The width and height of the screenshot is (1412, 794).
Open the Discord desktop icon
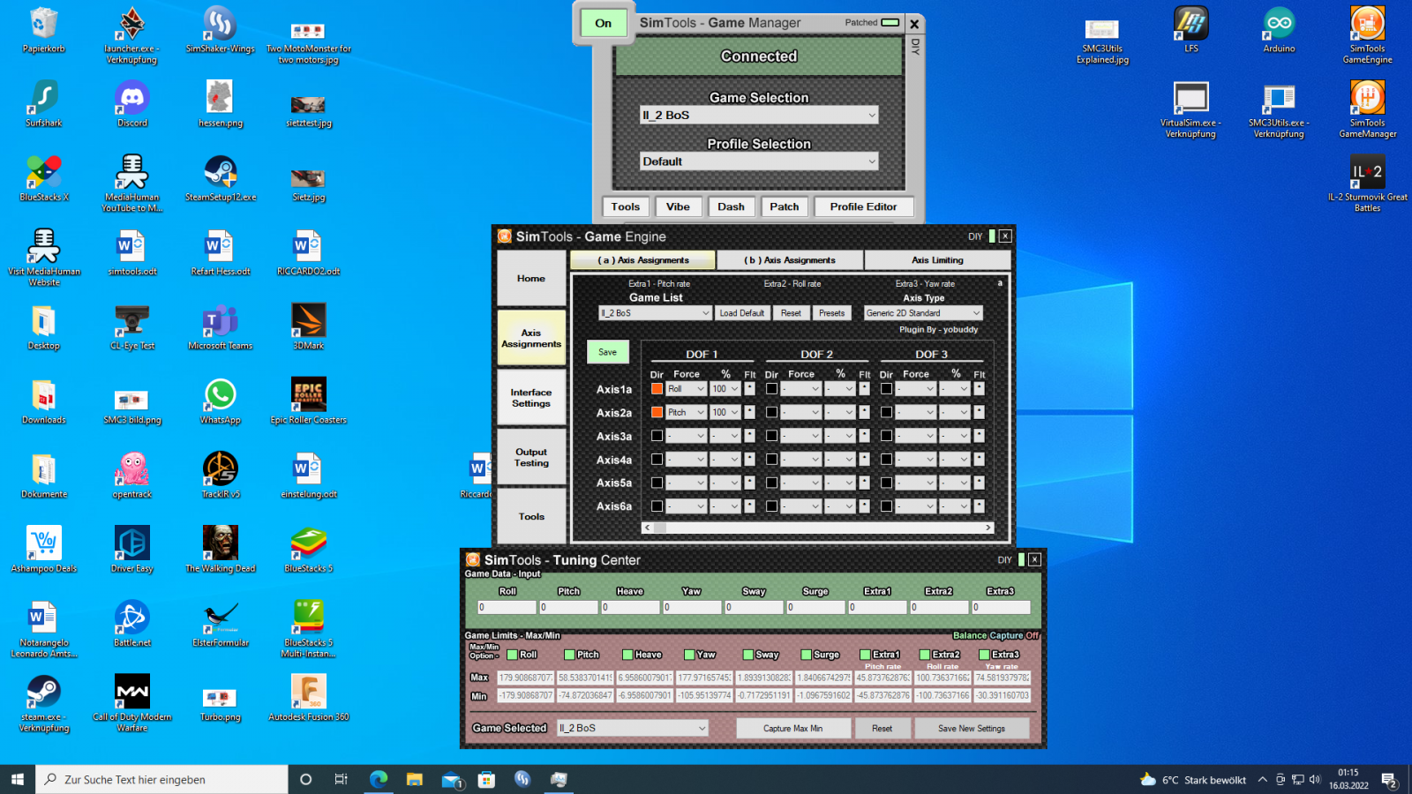132,104
